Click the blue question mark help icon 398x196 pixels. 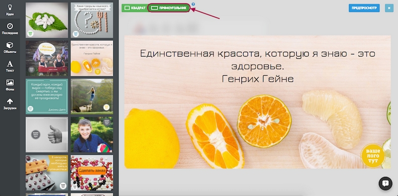[193, 4]
